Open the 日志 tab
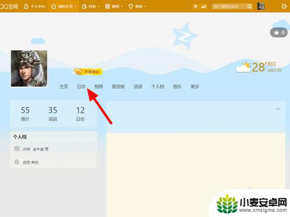Screen dimensions: 290x217 [x=81, y=86]
